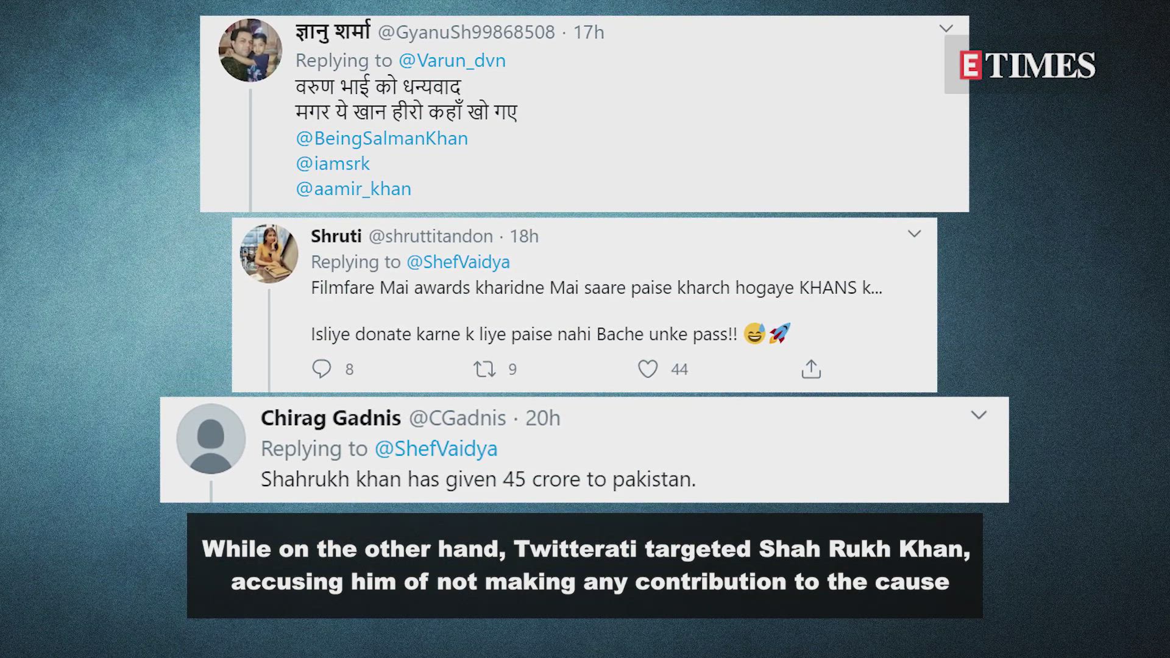This screenshot has width=1170, height=658.
Task: Click the 17h timestamp on Gyanu's tweet
Action: pos(589,32)
